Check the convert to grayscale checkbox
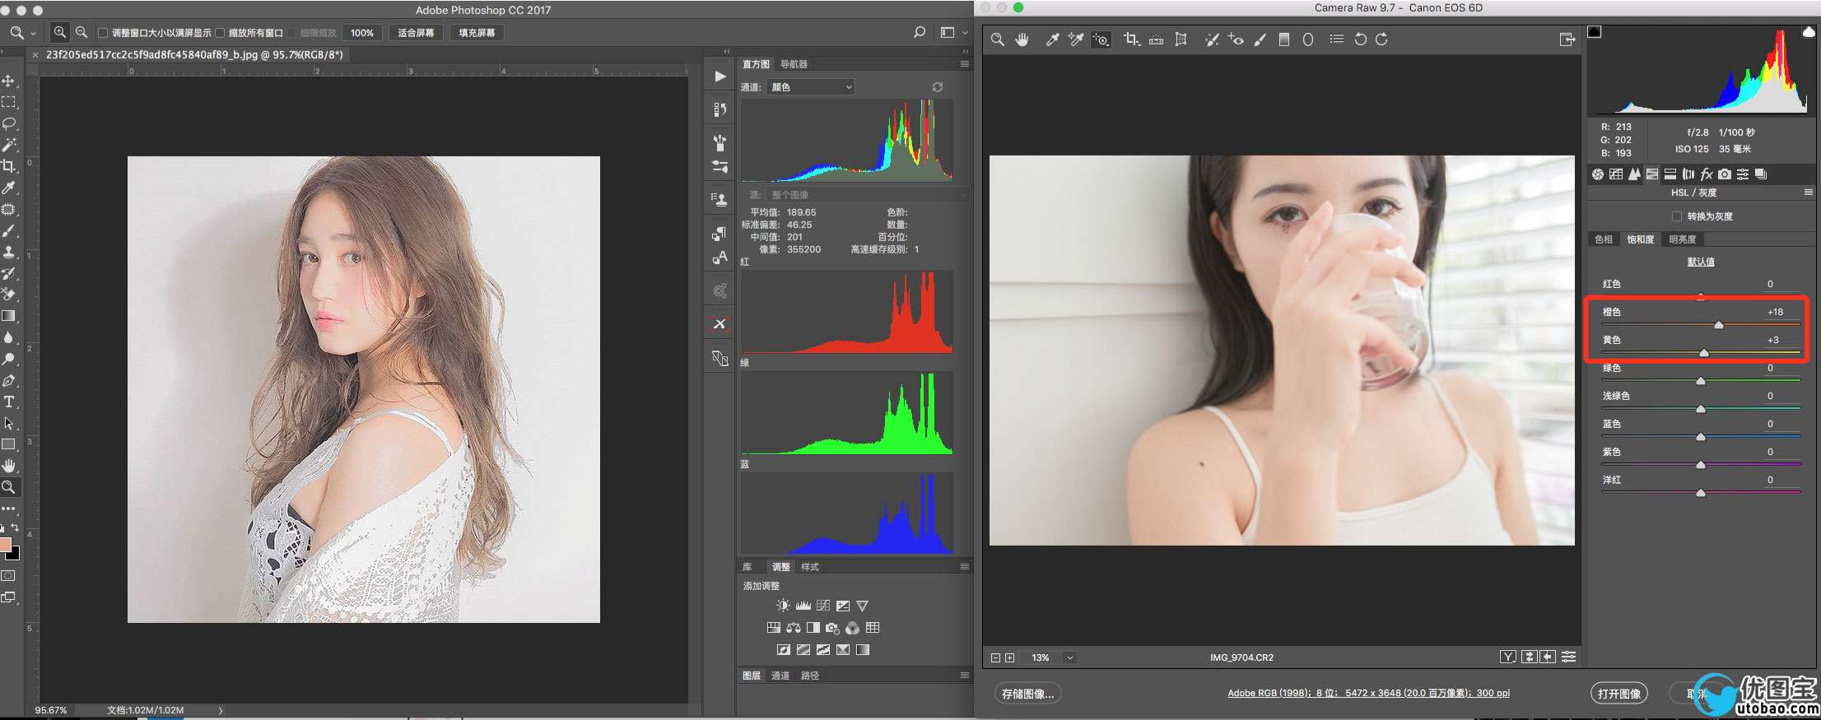Screen dimensions: 1821x720 (1676, 216)
